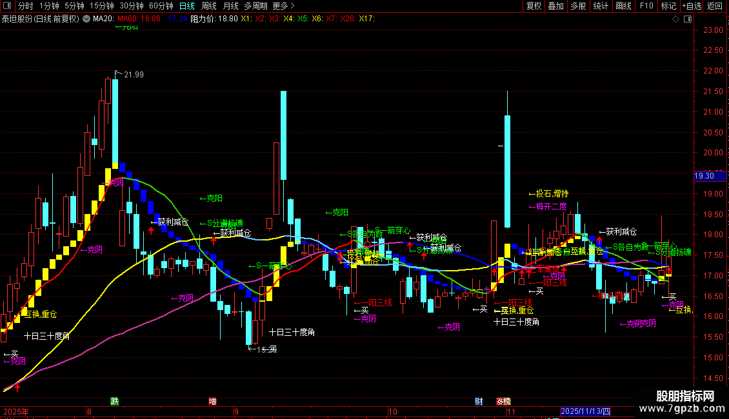Select the 1分钟 period tab
The height and width of the screenshot is (419, 729).
click(x=49, y=6)
